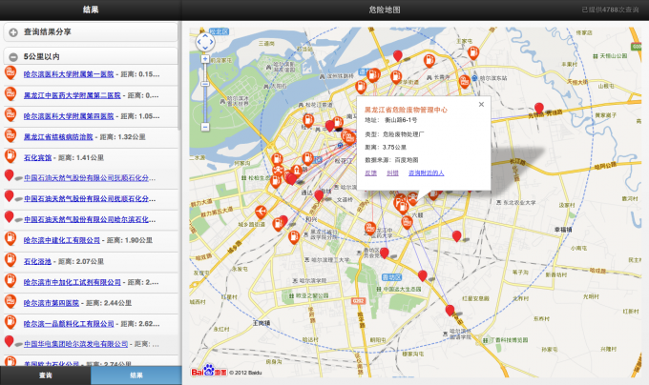Open 哈尔滨医科大学附属第一医院 link

[x=69, y=74]
